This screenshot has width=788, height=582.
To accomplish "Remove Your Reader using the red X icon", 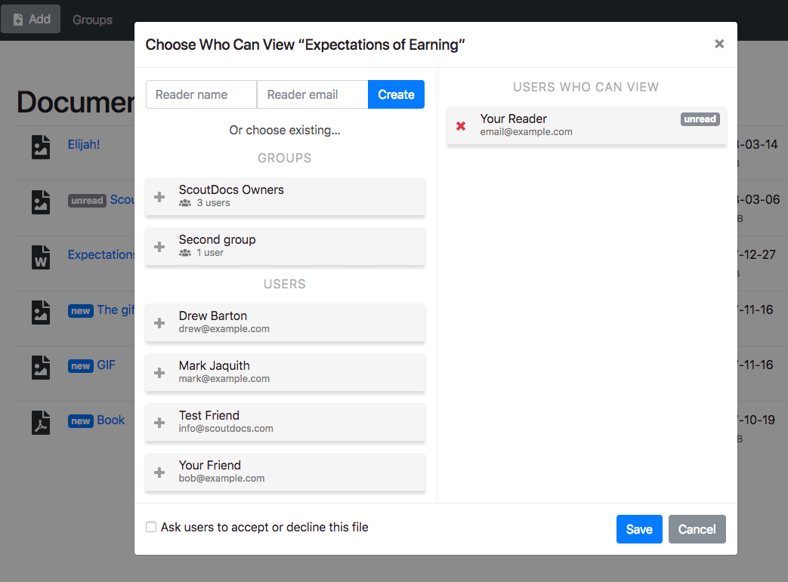I will 461,126.
